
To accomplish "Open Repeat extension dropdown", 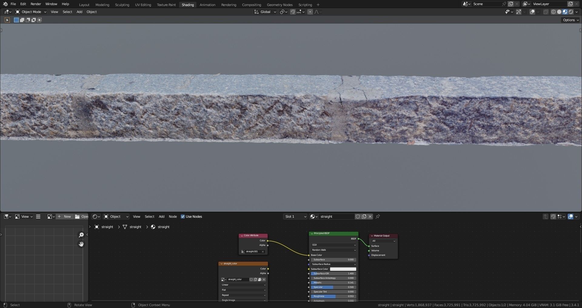I will pyautogui.click(x=243, y=295).
